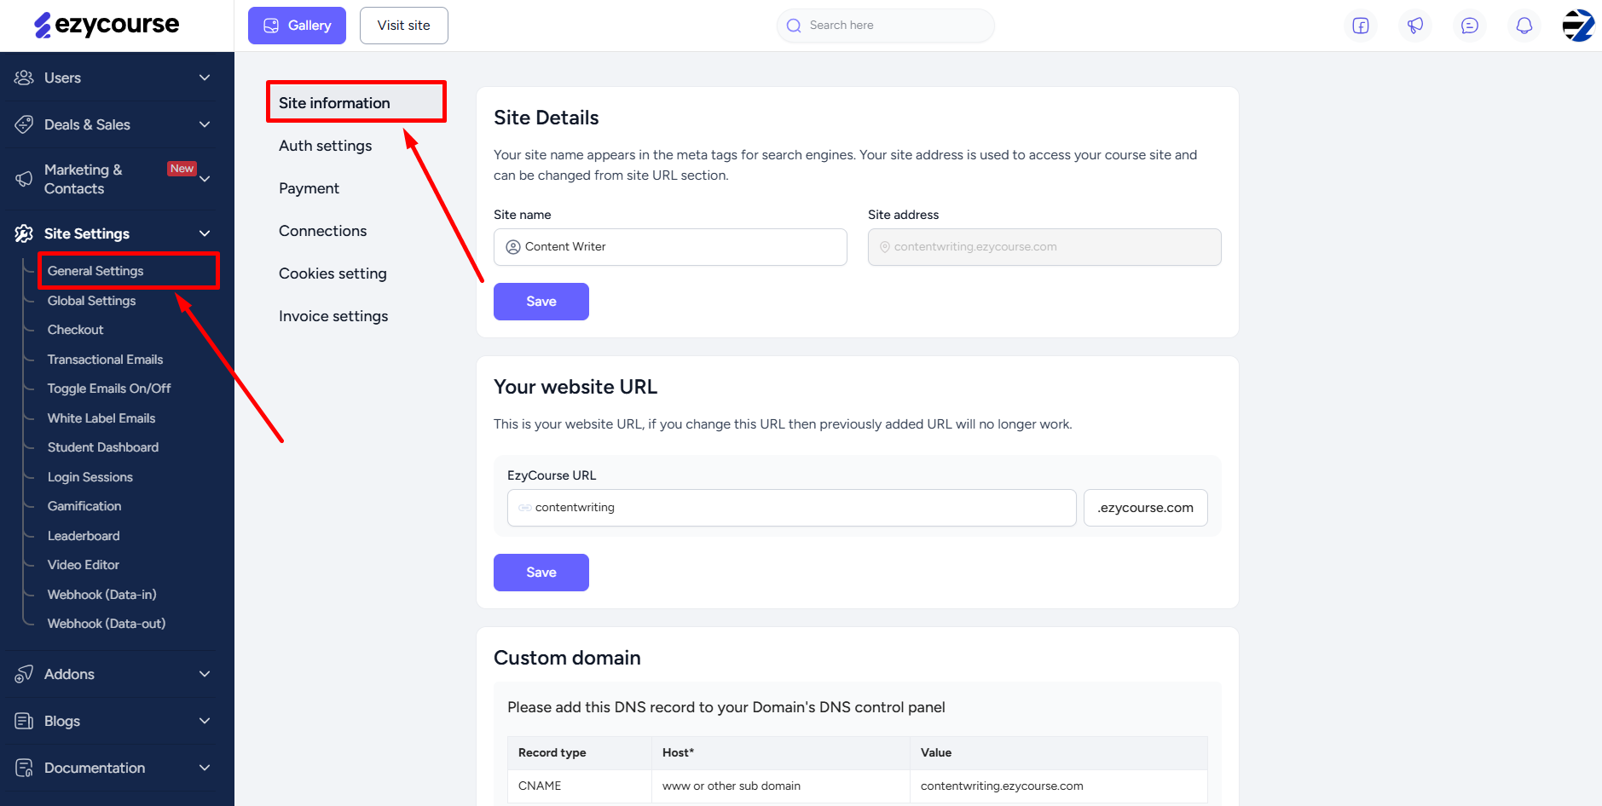This screenshot has height=806, width=1602.
Task: Click the Users sidebar icon
Action: (x=24, y=78)
